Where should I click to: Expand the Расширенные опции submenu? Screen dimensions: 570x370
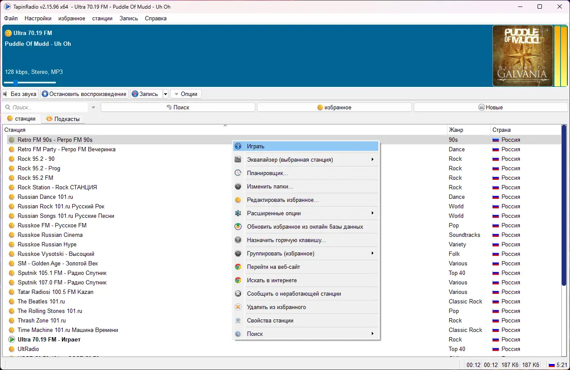[x=306, y=214]
